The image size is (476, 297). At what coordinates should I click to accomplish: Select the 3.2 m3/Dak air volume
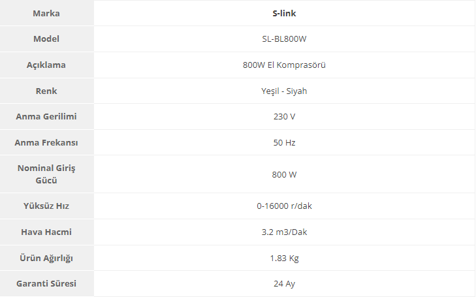(x=284, y=232)
